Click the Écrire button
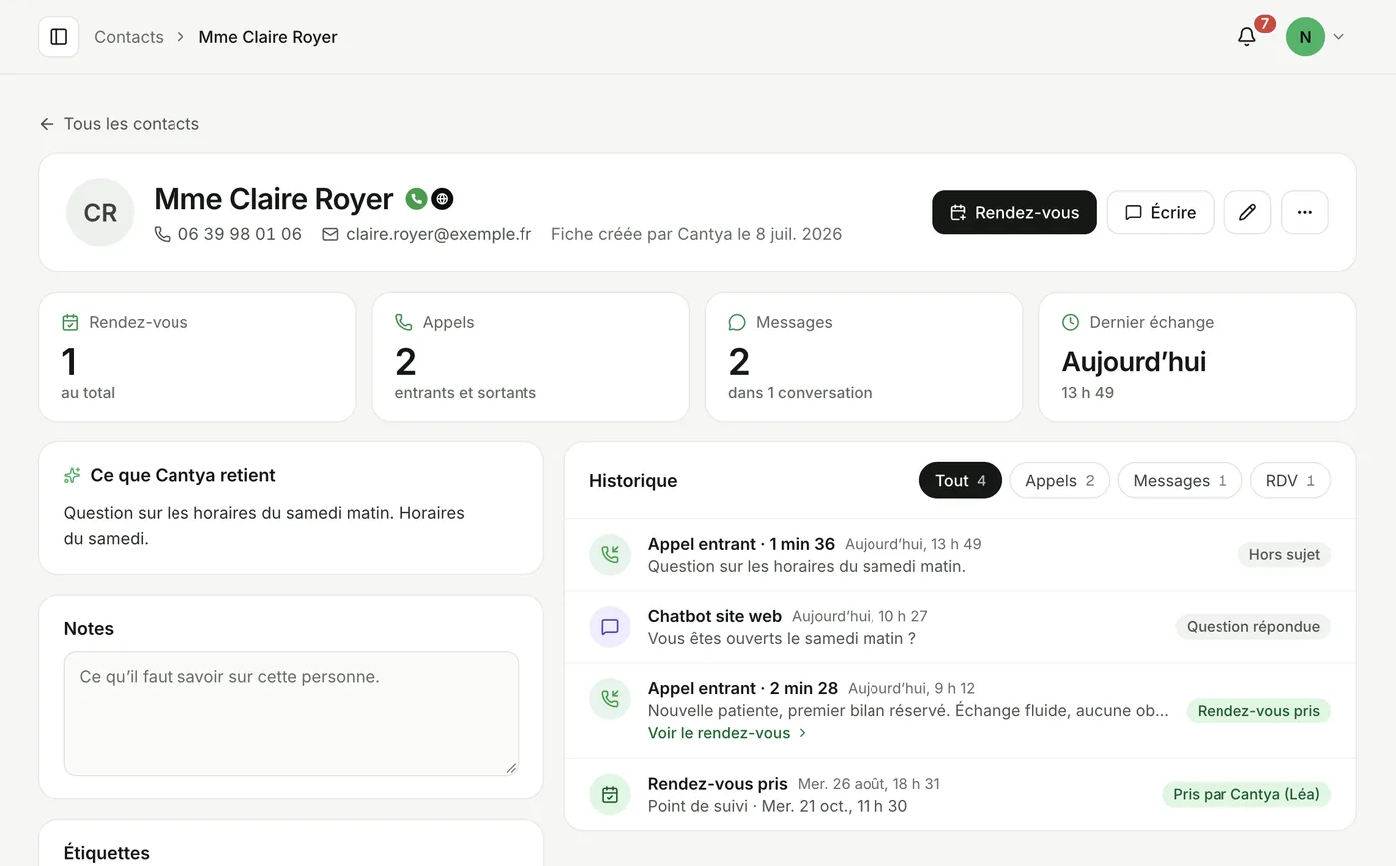This screenshot has height=866, width=1396. pyautogui.click(x=1160, y=212)
